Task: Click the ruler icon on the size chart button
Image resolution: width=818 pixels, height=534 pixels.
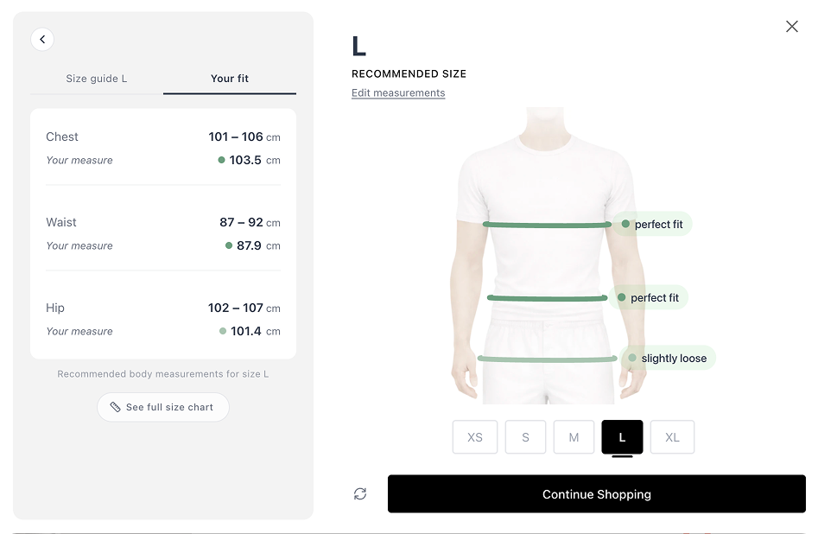Action: click(113, 407)
